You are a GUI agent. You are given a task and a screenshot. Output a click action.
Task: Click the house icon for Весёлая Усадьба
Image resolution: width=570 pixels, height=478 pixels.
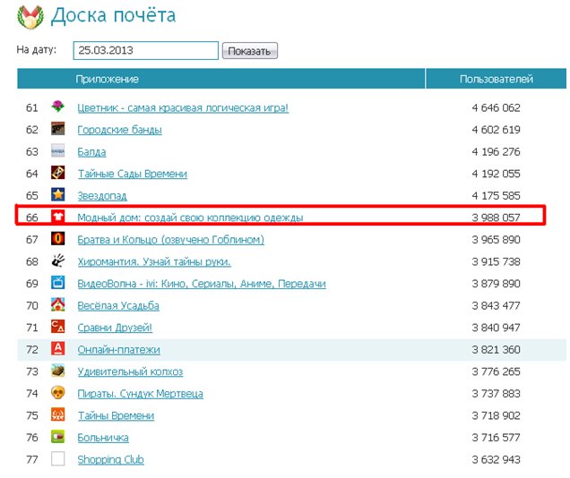click(x=57, y=304)
